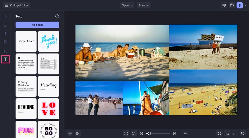The width and height of the screenshot is (249, 138).
Task: Choose the FUN text preset
Action: click(26, 130)
